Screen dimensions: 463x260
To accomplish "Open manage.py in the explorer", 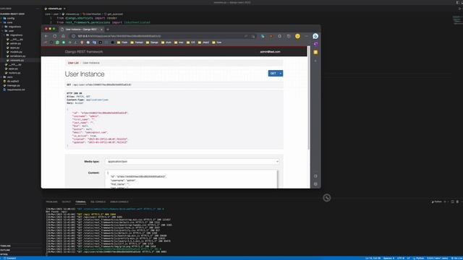I will tap(13, 85).
